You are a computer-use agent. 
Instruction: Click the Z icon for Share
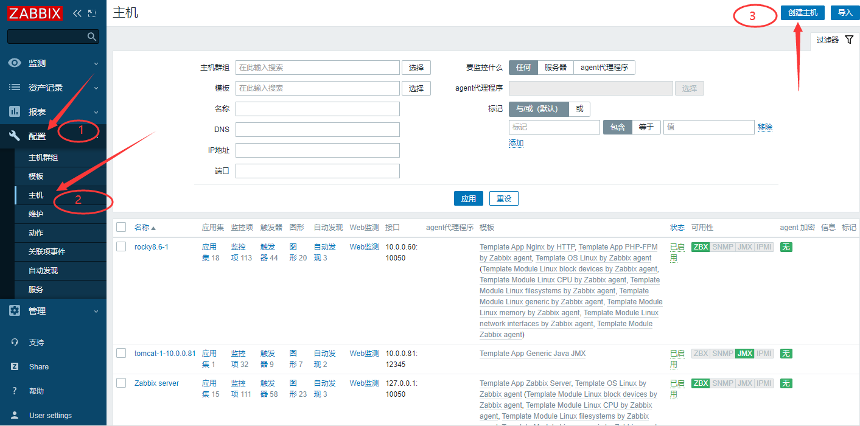pos(15,366)
